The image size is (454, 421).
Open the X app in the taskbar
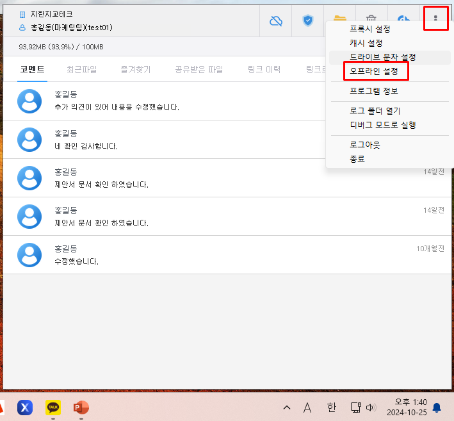click(x=25, y=408)
